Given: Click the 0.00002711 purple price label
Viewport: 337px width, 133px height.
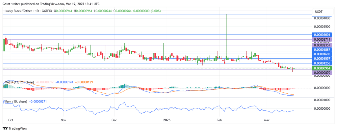Looking at the screenshot, I should (322, 40).
